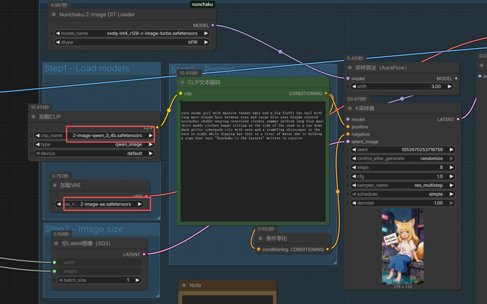Increase cfg value with right arrow
The height and width of the screenshot is (304, 487).
tap(451, 177)
